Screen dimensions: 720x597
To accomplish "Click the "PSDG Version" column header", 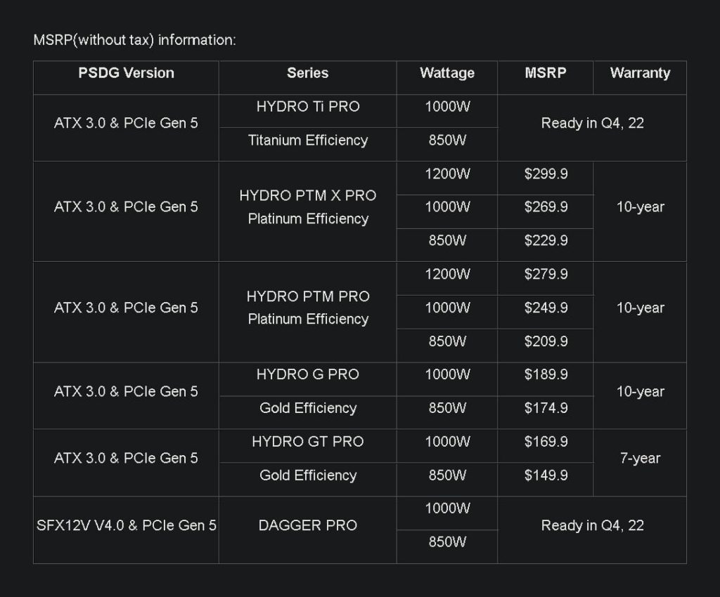I will tap(126, 73).
